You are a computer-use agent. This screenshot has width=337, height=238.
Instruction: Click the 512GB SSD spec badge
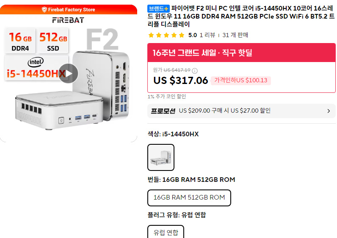(53, 41)
